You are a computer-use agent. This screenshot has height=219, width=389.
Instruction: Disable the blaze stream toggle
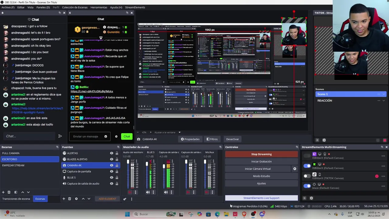tap(307, 186)
